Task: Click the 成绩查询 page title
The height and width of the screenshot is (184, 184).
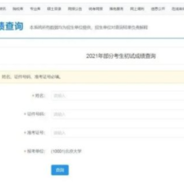Action: 11,26
